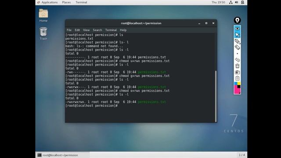281x158 pixels.
Task: Click the '-rwxrwxrwx.' permission string
Action: 76,102
